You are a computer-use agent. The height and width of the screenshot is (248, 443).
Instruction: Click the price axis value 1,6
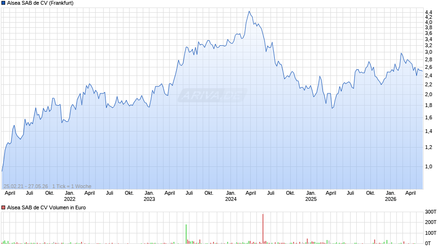pos(428,118)
